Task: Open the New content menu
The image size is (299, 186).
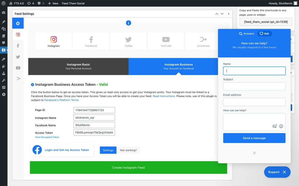Action: 53,3
